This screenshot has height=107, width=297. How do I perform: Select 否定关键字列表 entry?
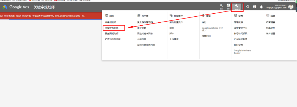pyautogui.click(x=145, y=34)
